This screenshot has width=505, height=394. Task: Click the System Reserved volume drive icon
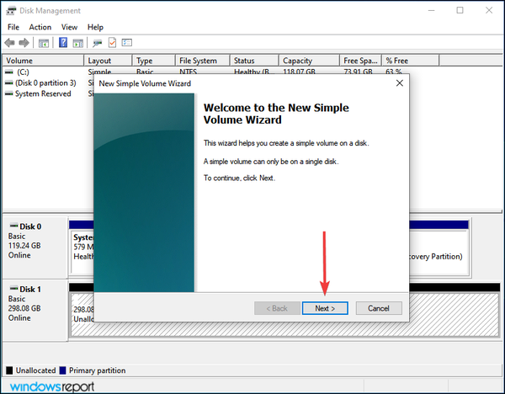[x=9, y=93]
